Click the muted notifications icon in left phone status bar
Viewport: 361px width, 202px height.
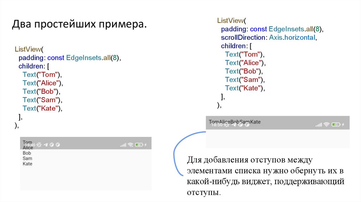tap(39, 145)
